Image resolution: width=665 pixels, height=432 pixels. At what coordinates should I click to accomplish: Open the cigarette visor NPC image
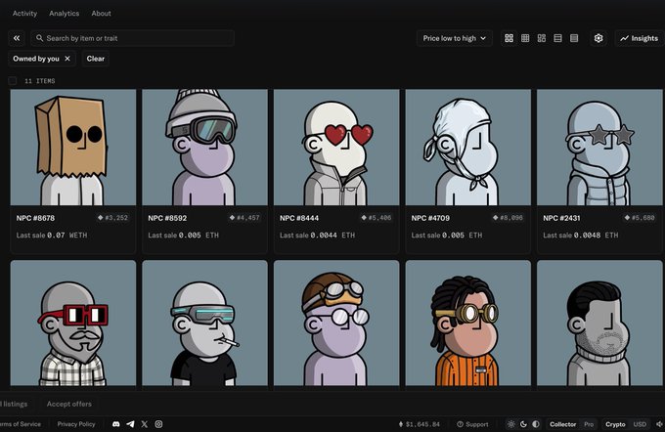pyautogui.click(x=204, y=324)
